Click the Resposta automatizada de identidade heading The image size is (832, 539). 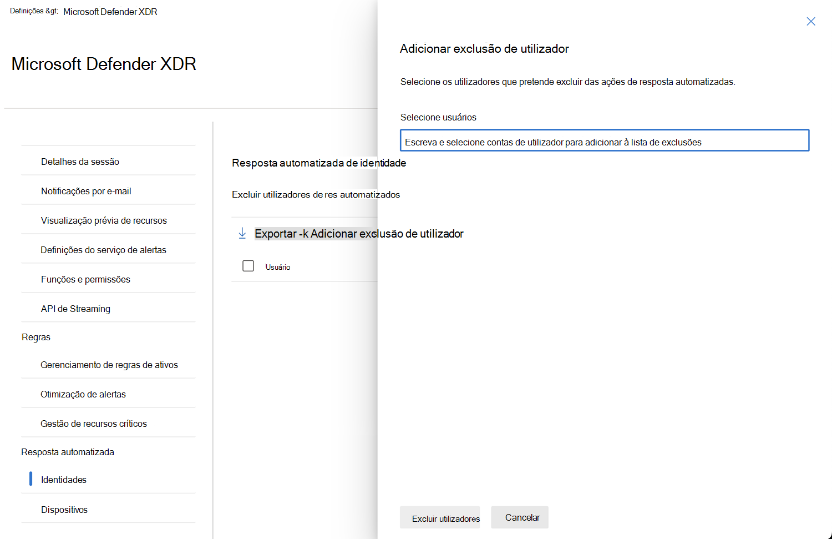pyautogui.click(x=319, y=163)
